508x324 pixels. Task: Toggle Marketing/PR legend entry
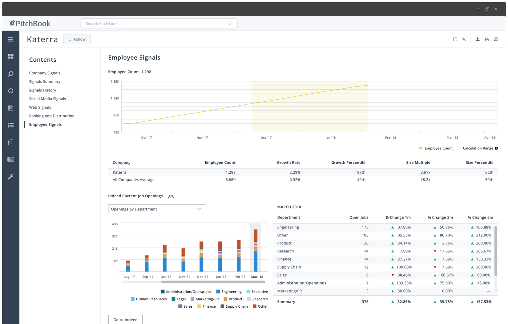[x=205, y=299]
